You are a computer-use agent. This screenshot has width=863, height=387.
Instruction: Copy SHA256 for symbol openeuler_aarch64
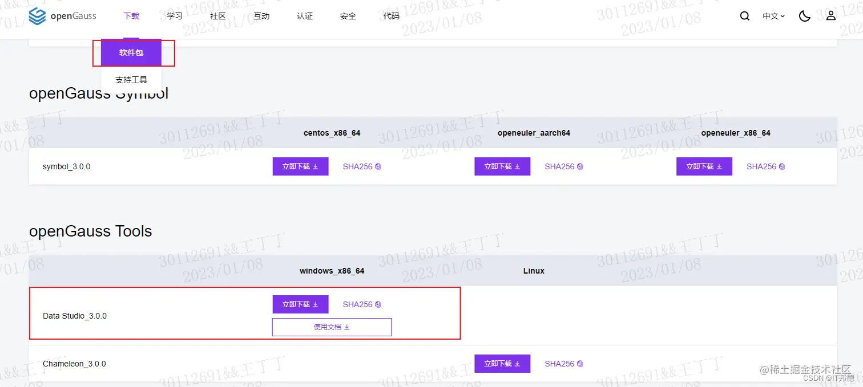pyautogui.click(x=564, y=166)
